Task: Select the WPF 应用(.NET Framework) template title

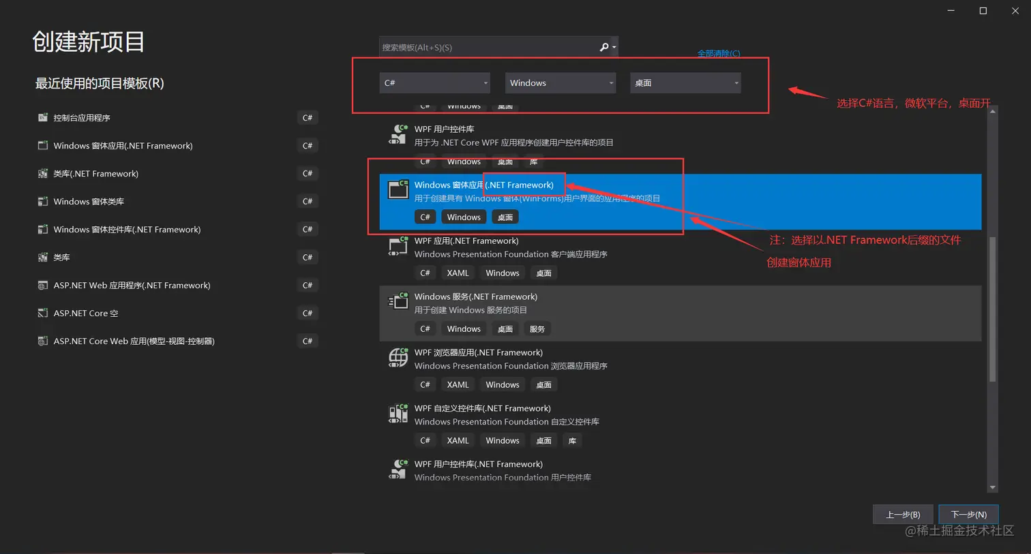Action: [466, 241]
